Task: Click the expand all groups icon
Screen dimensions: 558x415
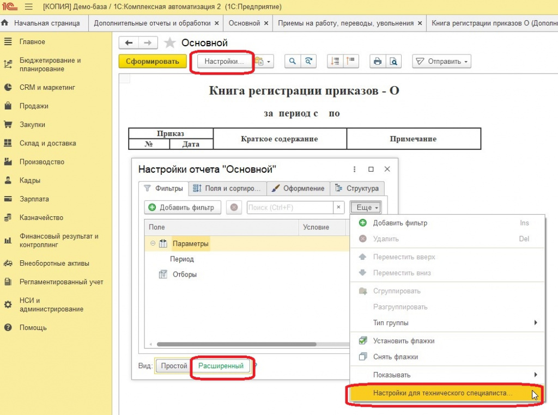Action: tap(335, 62)
